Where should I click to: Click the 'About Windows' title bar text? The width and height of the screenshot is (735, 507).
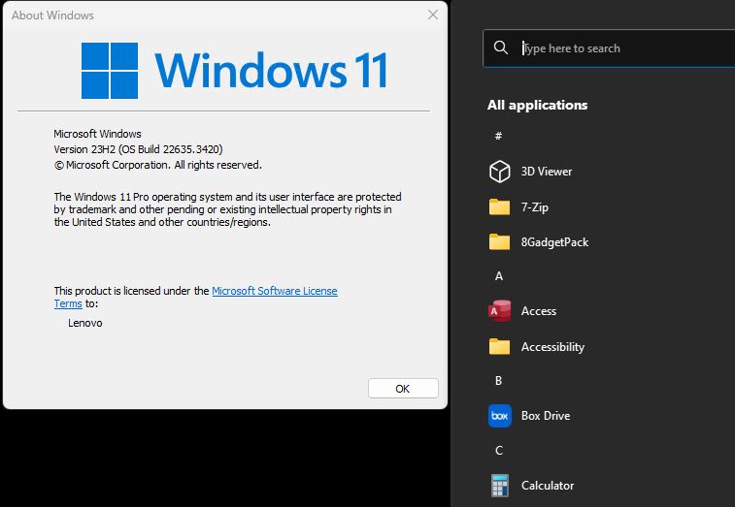[x=52, y=16]
